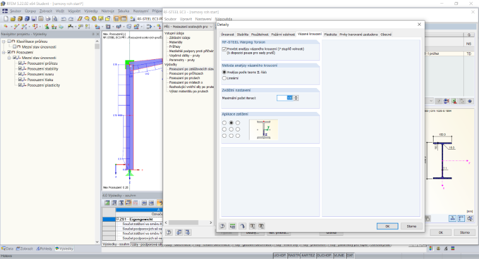
Task: Click the maximum iterations input field
Action: [285, 98]
